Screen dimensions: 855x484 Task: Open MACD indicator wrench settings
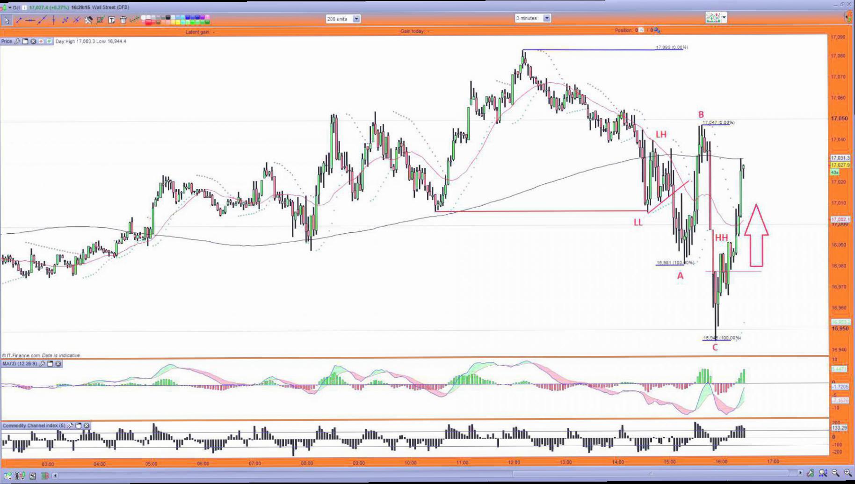(42, 363)
